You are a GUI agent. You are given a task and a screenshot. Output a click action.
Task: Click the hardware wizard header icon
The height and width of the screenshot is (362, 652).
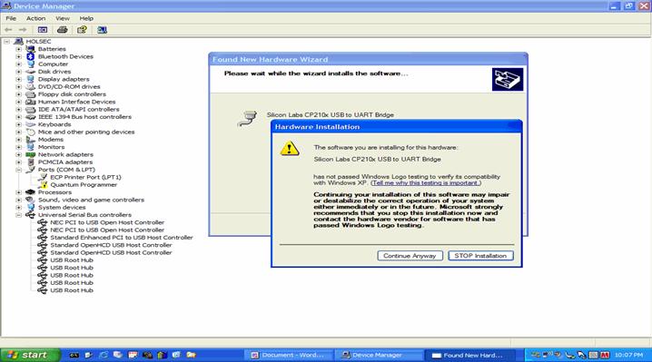pyautogui.click(x=508, y=79)
